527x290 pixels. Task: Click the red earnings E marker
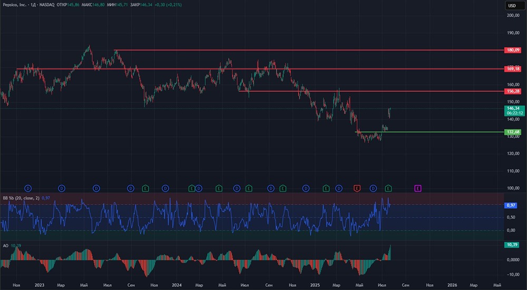click(357, 188)
